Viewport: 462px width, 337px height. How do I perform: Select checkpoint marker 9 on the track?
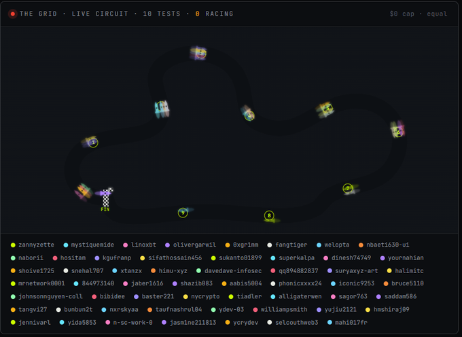point(183,213)
